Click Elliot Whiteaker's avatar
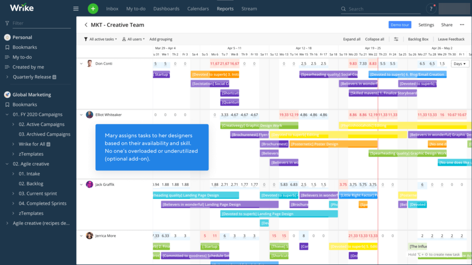Screen dimensions: 472x265 [89, 115]
